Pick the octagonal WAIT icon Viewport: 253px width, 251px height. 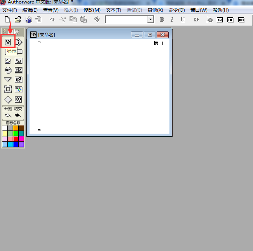[x=8, y=70]
